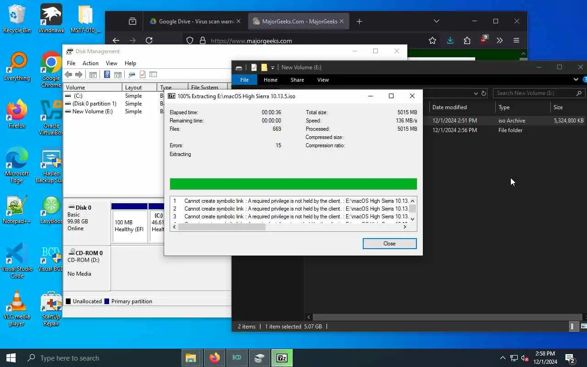Viewport: 587px width, 367px height.
Task: Click the 7-Zip taskbar button
Action: (x=282, y=358)
